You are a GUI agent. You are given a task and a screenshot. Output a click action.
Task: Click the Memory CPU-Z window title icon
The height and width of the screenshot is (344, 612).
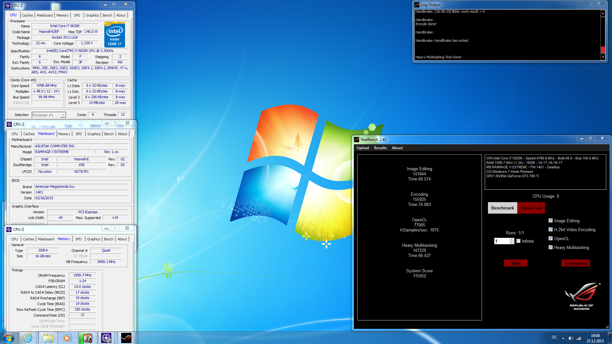[x=9, y=230]
